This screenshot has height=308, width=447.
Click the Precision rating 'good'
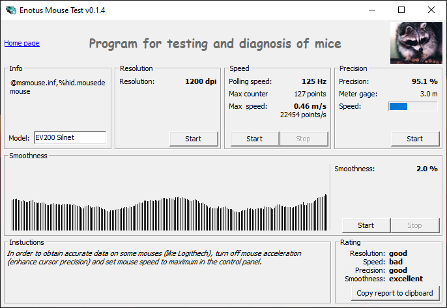click(398, 270)
